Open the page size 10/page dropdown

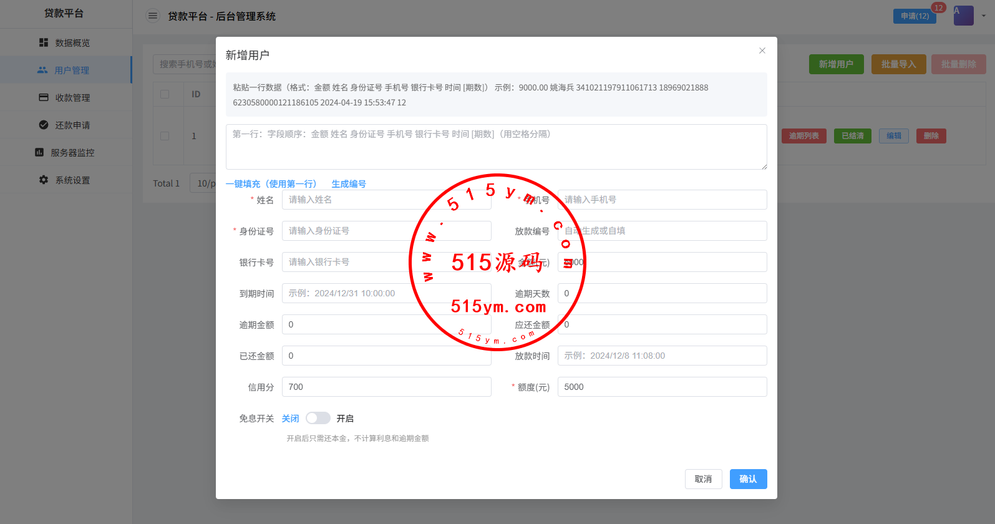click(x=203, y=183)
